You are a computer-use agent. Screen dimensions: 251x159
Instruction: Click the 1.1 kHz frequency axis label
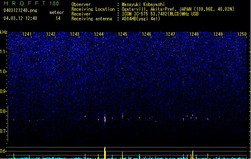coord(4,52)
